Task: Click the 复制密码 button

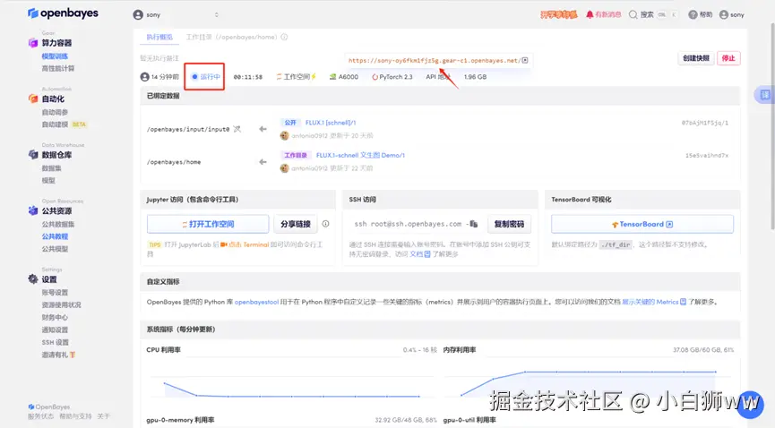Action: coord(509,224)
